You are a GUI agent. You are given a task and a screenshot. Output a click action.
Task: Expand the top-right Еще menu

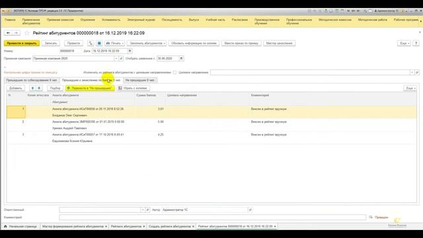tap(404, 43)
